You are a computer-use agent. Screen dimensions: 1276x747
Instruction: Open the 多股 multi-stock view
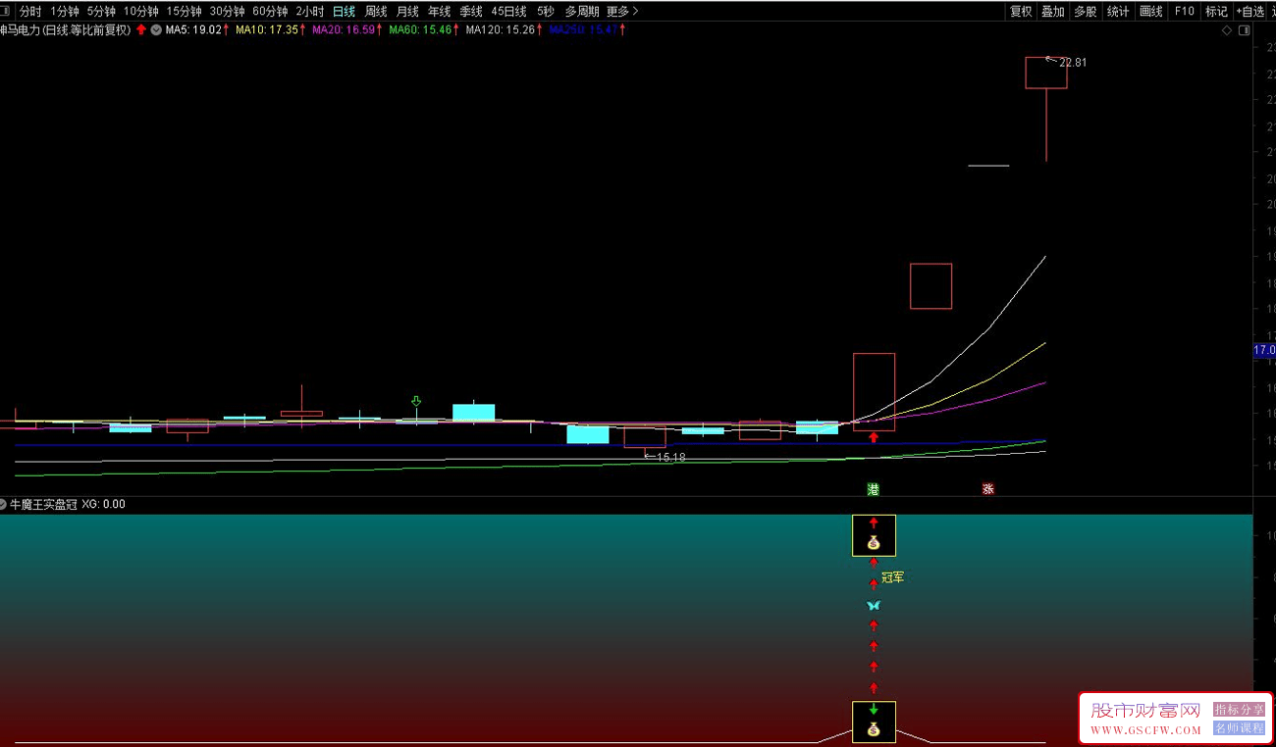click(1086, 12)
